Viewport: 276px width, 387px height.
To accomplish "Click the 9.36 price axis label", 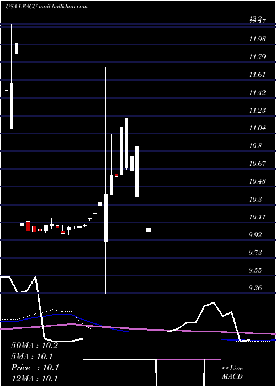I will pyautogui.click(x=255, y=288).
